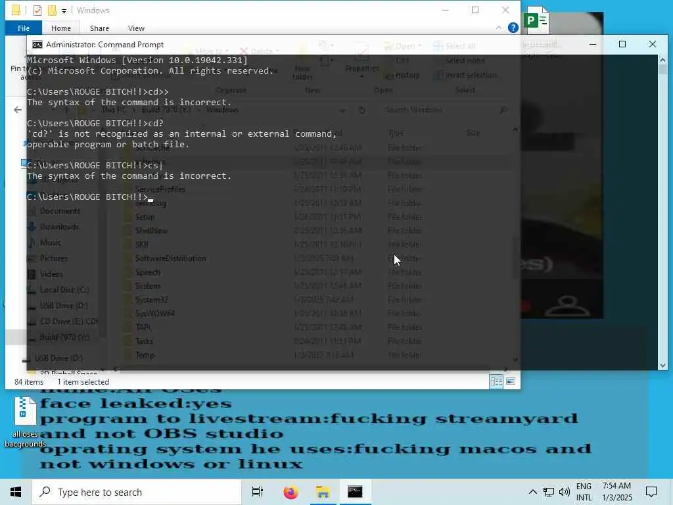Click Command Prompt scrollbar down arrow
This screenshot has height=505, width=673.
coord(662,366)
